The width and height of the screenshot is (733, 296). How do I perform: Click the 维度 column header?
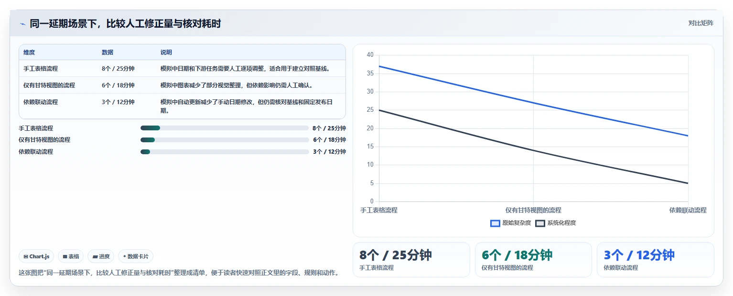[29, 53]
